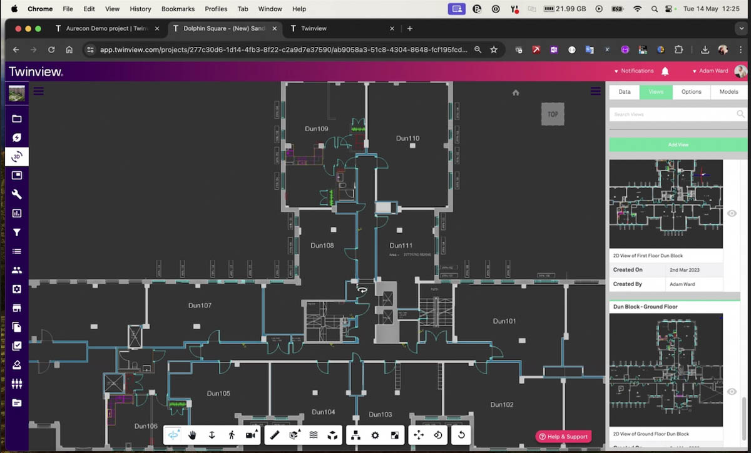Open a new Chrome tab

[410, 29]
